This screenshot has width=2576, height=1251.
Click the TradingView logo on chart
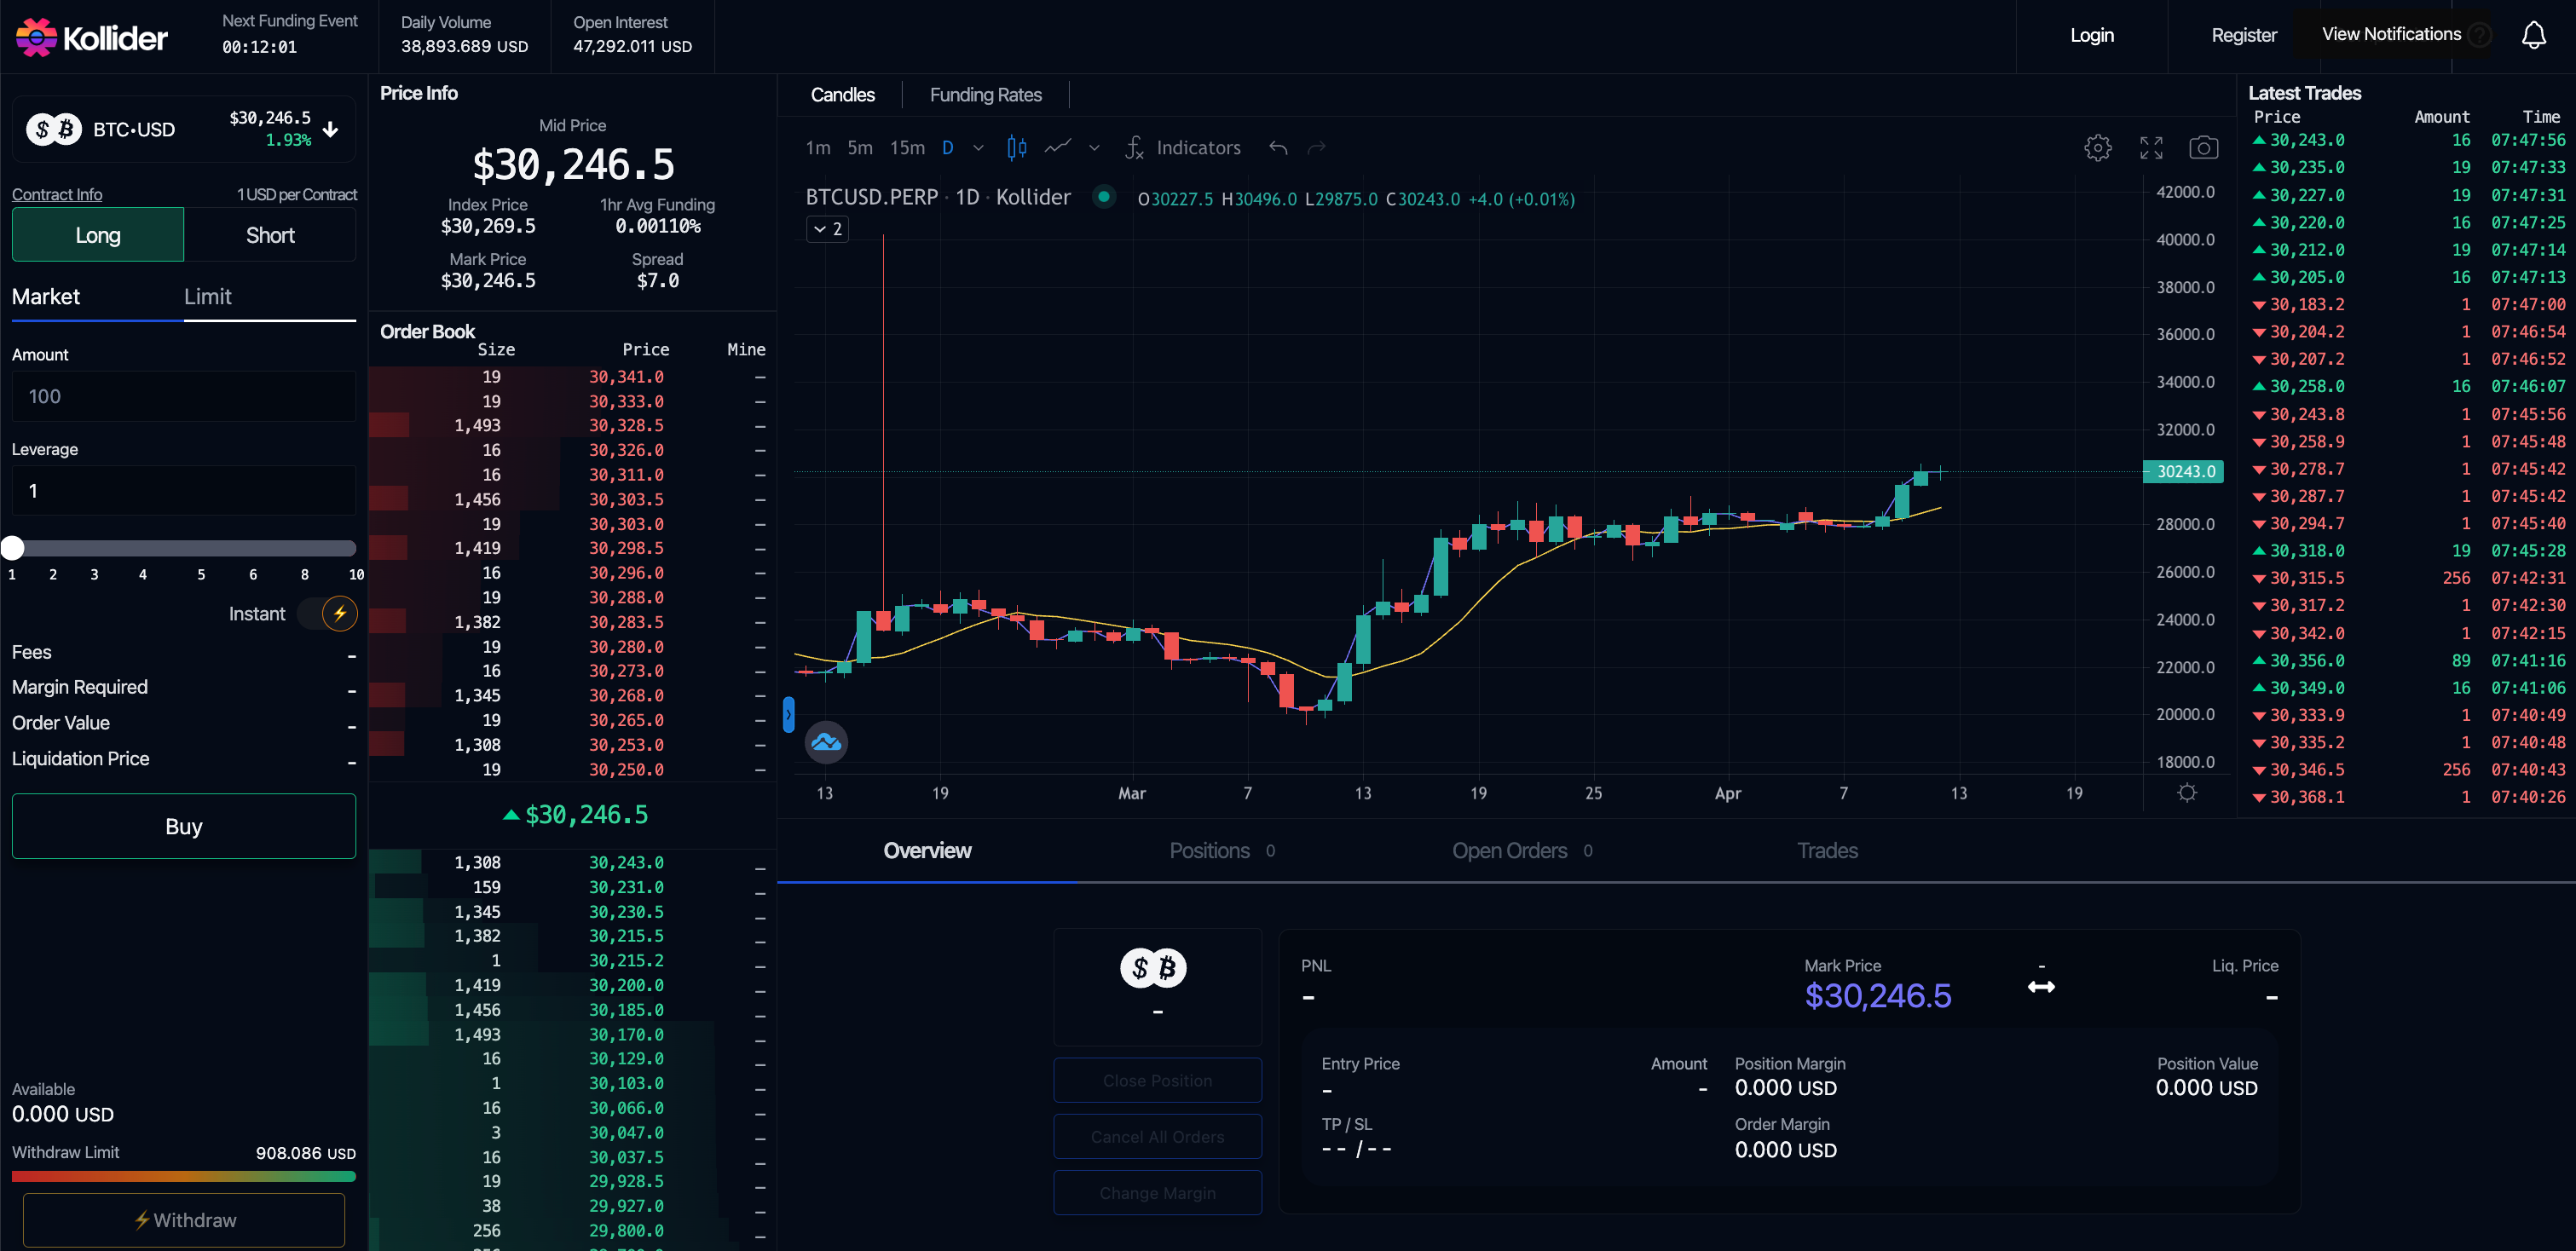[826, 742]
